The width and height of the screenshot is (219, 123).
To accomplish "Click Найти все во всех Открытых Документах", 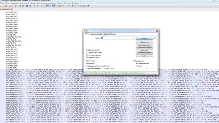I will pyautogui.click(x=144, y=46).
